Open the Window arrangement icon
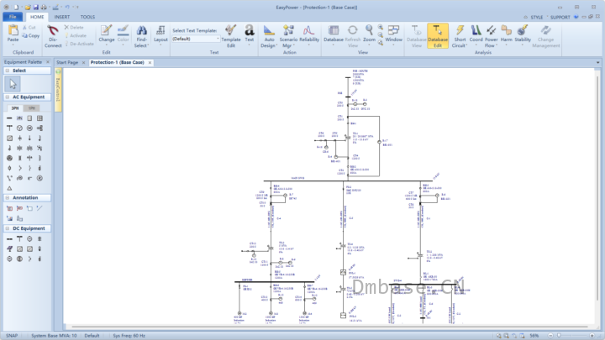The height and width of the screenshot is (340, 605). (393, 30)
